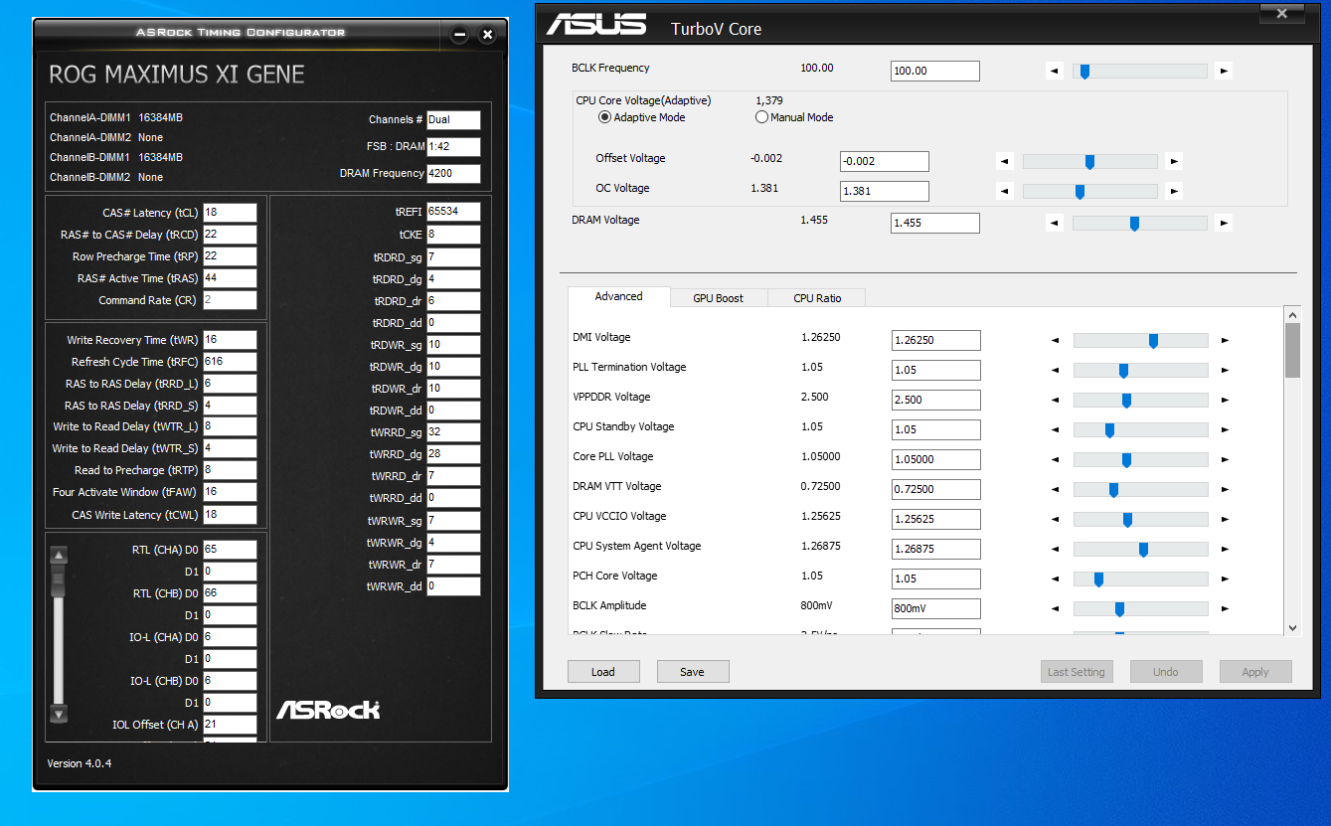Decrease OC Voltage with left arrow
The image size is (1331, 826).
click(x=1005, y=191)
